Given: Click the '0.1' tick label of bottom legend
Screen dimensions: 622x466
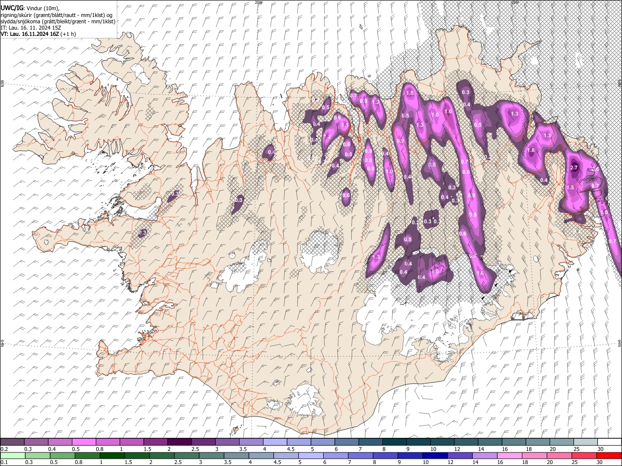Looking at the screenshot, I should (x=4, y=463).
